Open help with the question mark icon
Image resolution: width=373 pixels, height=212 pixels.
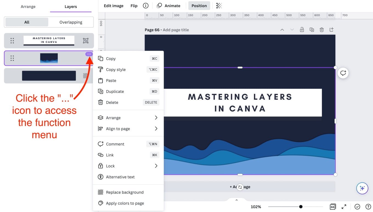[368, 207]
